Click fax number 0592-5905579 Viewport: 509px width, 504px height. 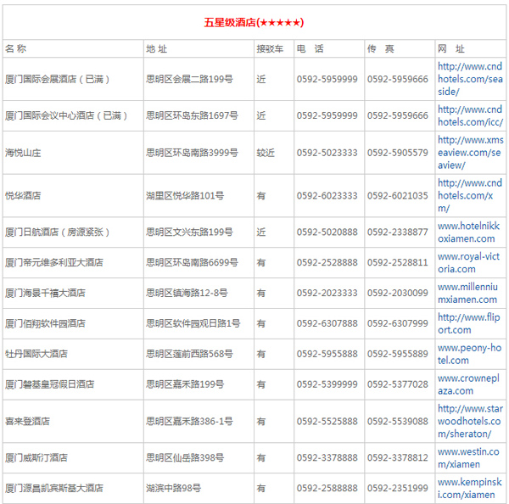coord(398,153)
